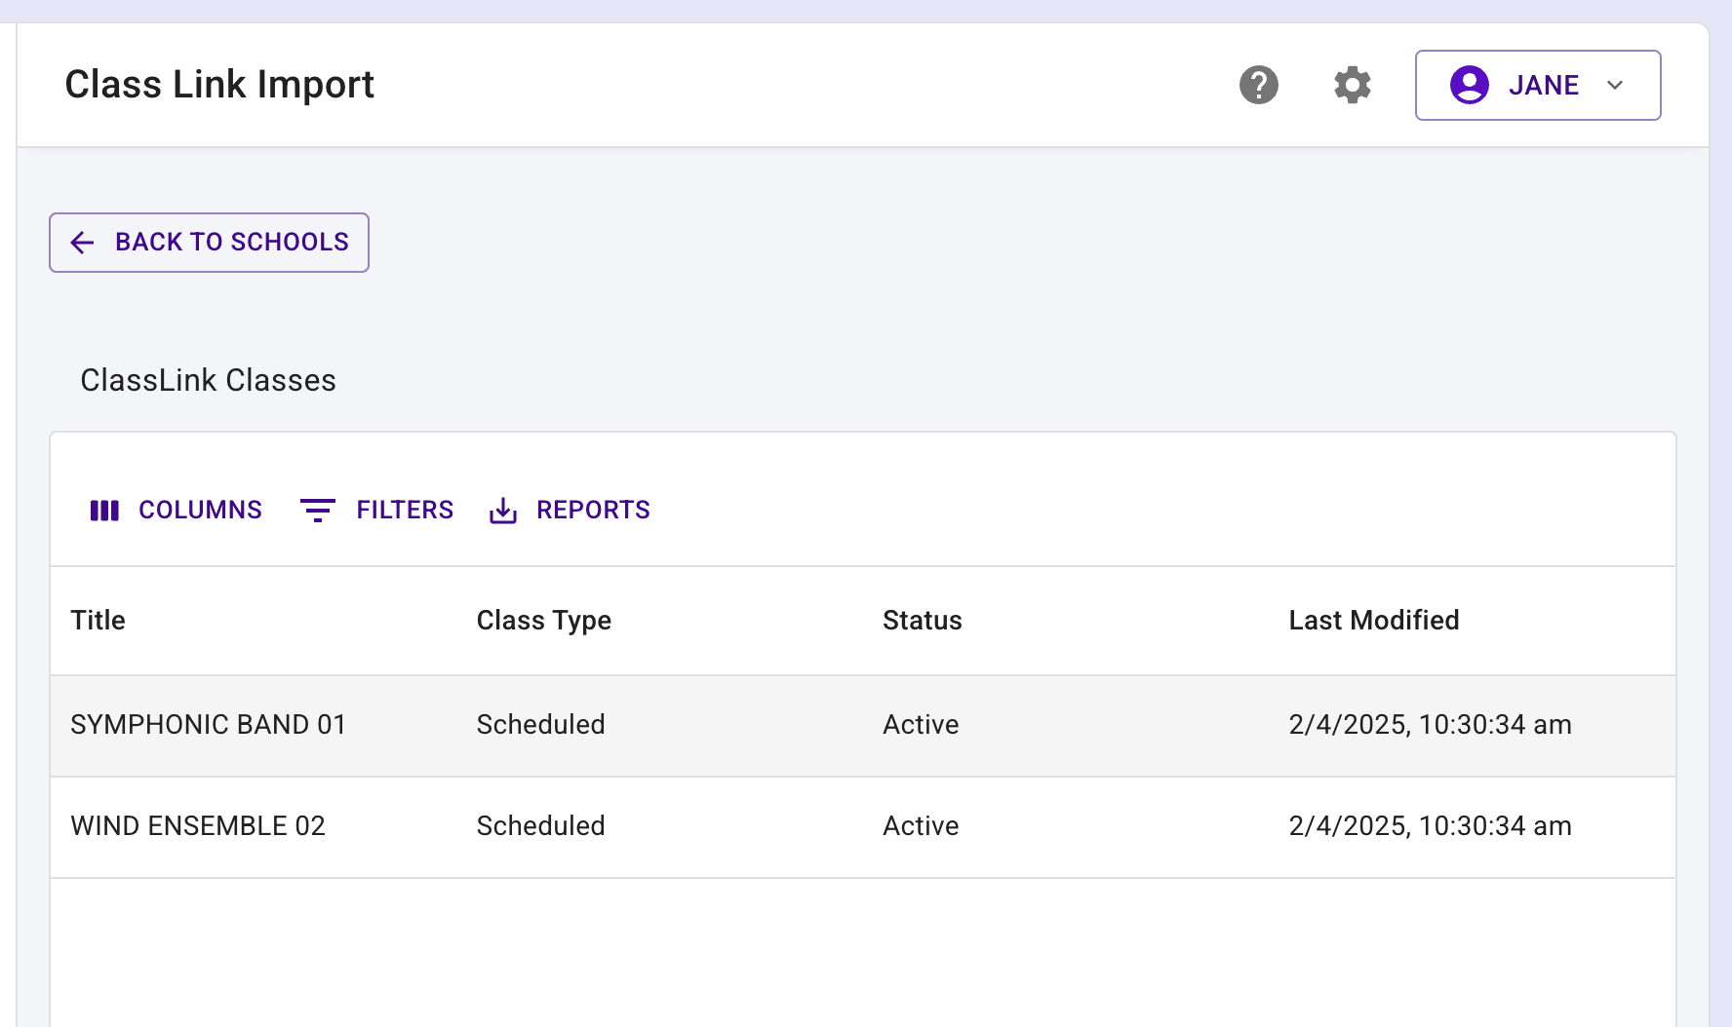
Task: Click Scheduled cell in WIND ENSEMBLE 02 row
Action: [x=540, y=826]
